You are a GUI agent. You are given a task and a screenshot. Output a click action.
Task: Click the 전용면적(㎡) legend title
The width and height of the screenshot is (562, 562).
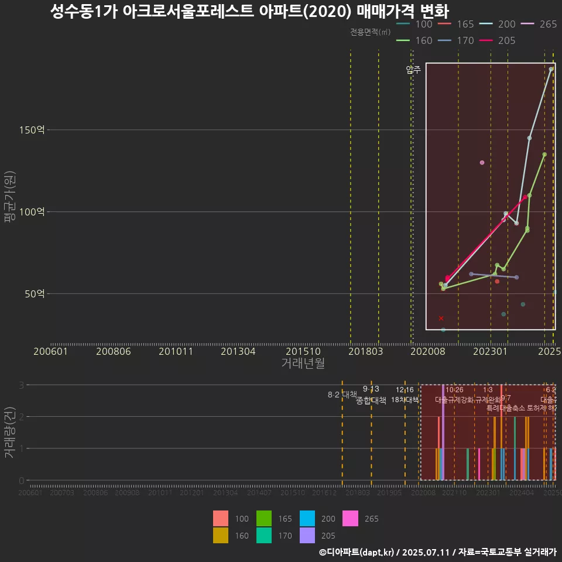coord(370,32)
